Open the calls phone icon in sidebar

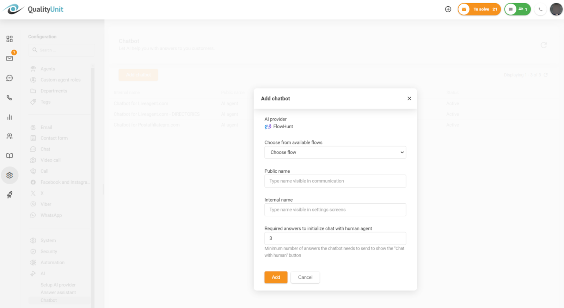click(10, 98)
